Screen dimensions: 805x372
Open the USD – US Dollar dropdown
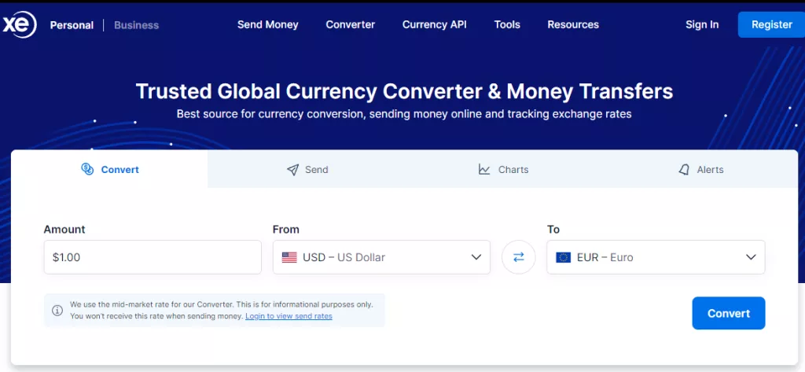[381, 257]
